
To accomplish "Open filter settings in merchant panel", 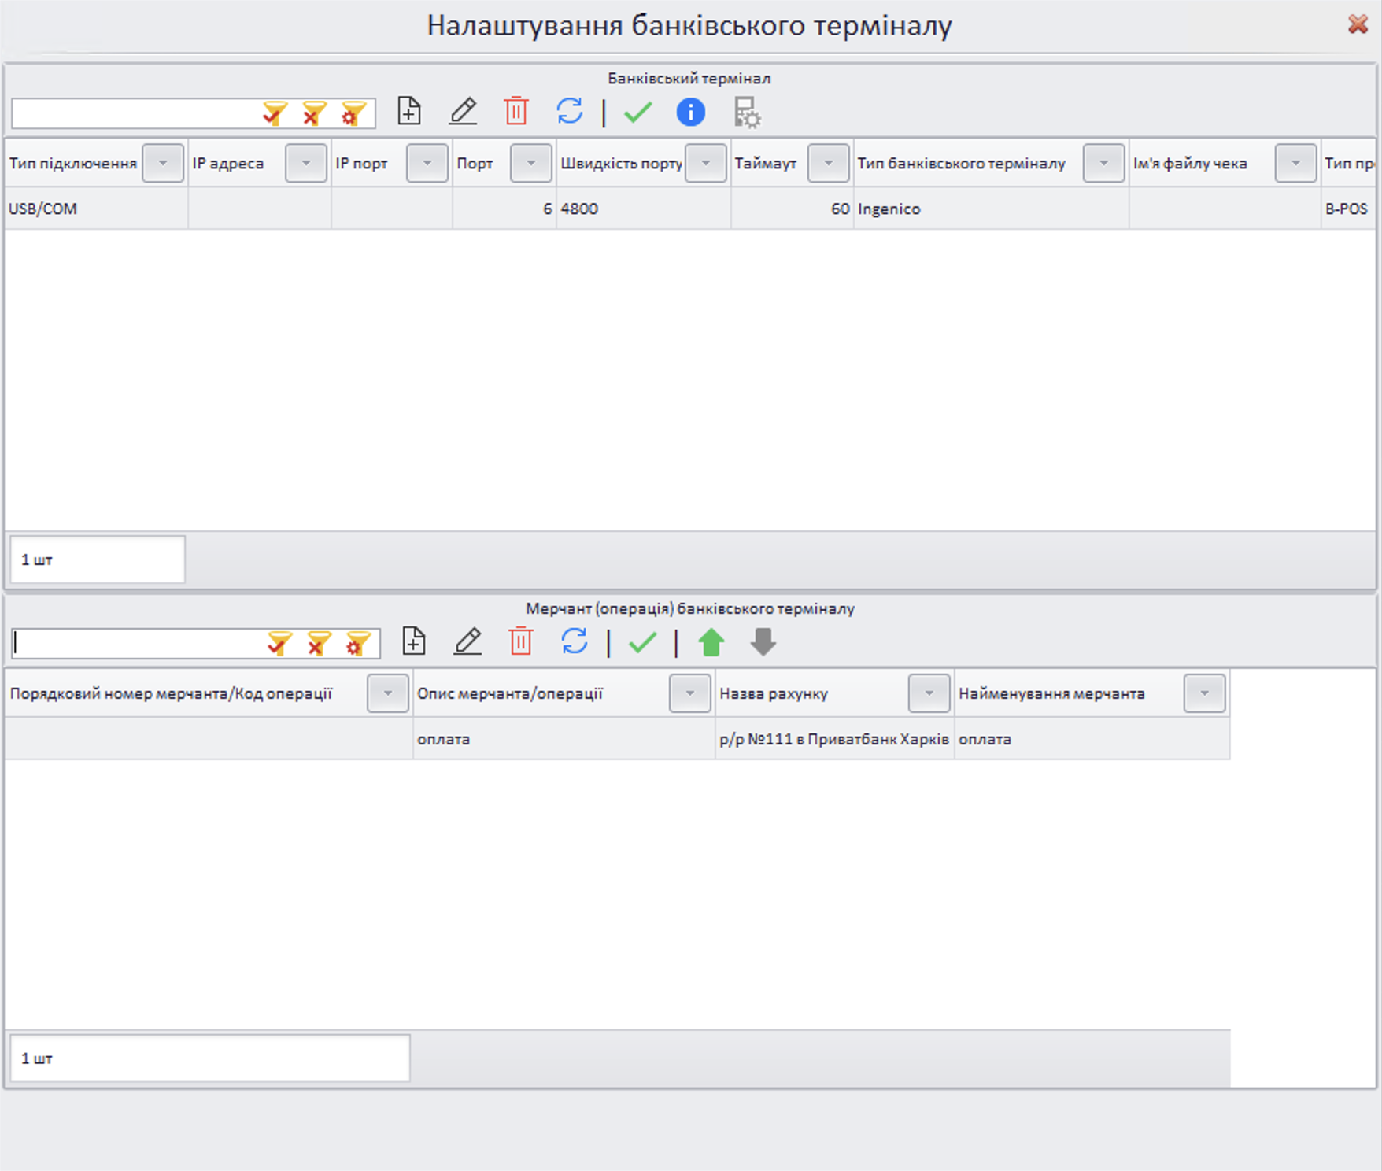I will [x=358, y=644].
